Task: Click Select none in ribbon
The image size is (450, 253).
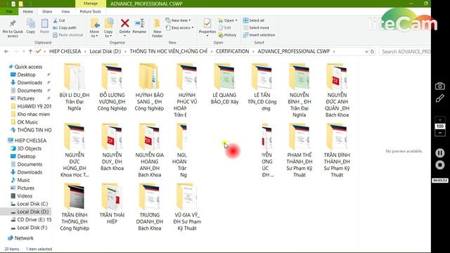Action: click(x=256, y=28)
